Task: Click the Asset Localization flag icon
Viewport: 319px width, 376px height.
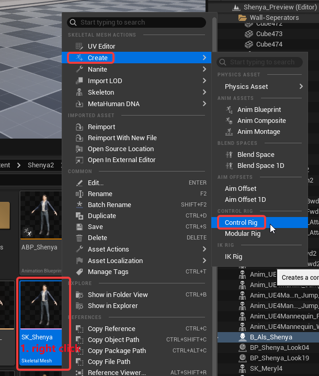Action: click(79, 260)
